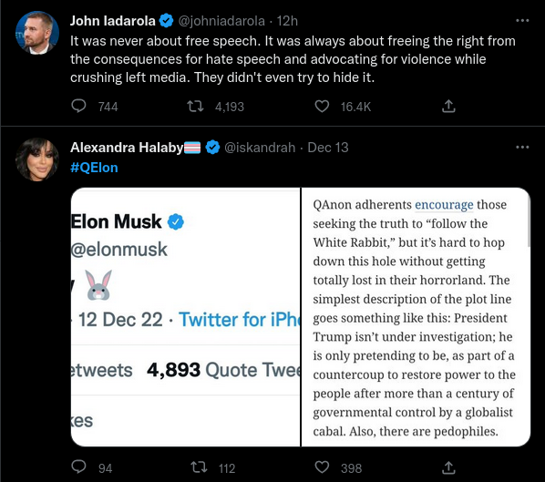Open the QAnon article text image
This screenshot has height=482, width=545.
pyautogui.click(x=416, y=317)
